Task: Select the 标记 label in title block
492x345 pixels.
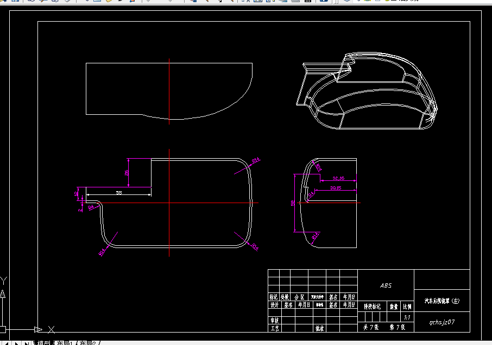Action: tap(273, 297)
